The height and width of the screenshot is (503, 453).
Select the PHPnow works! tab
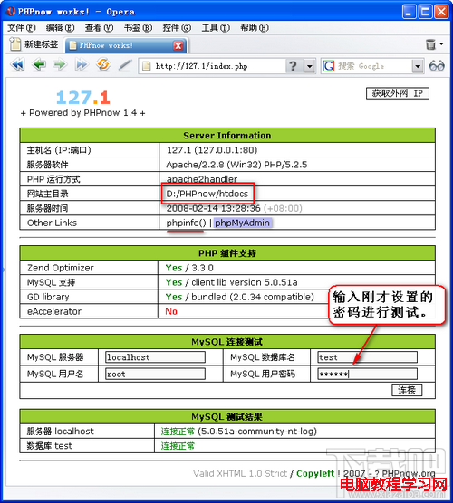click(125, 45)
